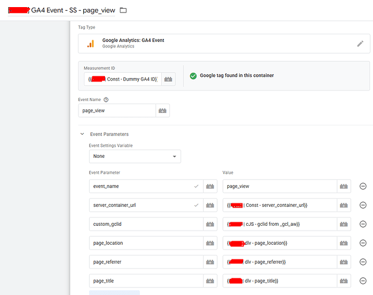Open the Event Settings Variable dropdown
373x295 pixels.
click(135, 156)
